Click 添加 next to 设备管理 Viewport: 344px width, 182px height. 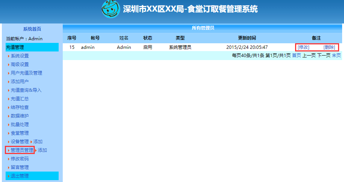tap(38, 142)
